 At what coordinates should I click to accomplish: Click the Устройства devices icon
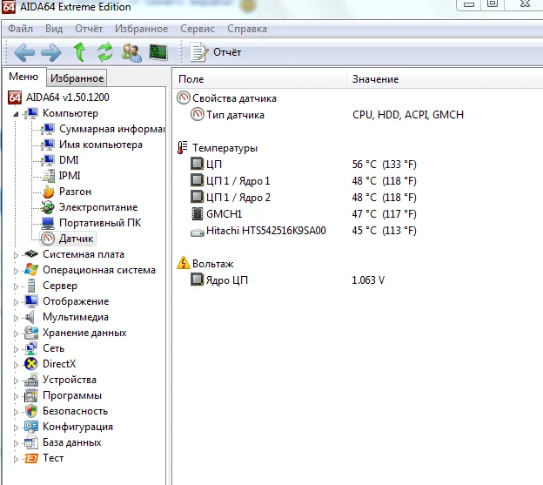(31, 380)
